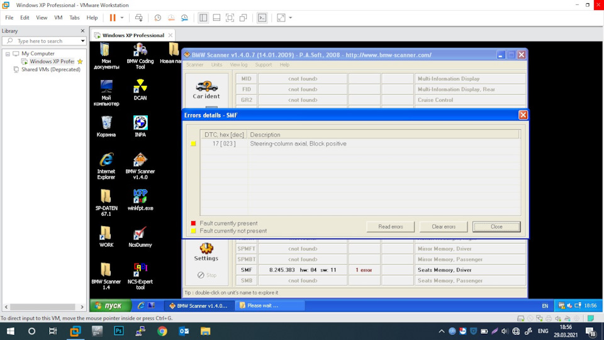The image size is (604, 340).
Task: Click the Read errors button
Action: click(390, 227)
